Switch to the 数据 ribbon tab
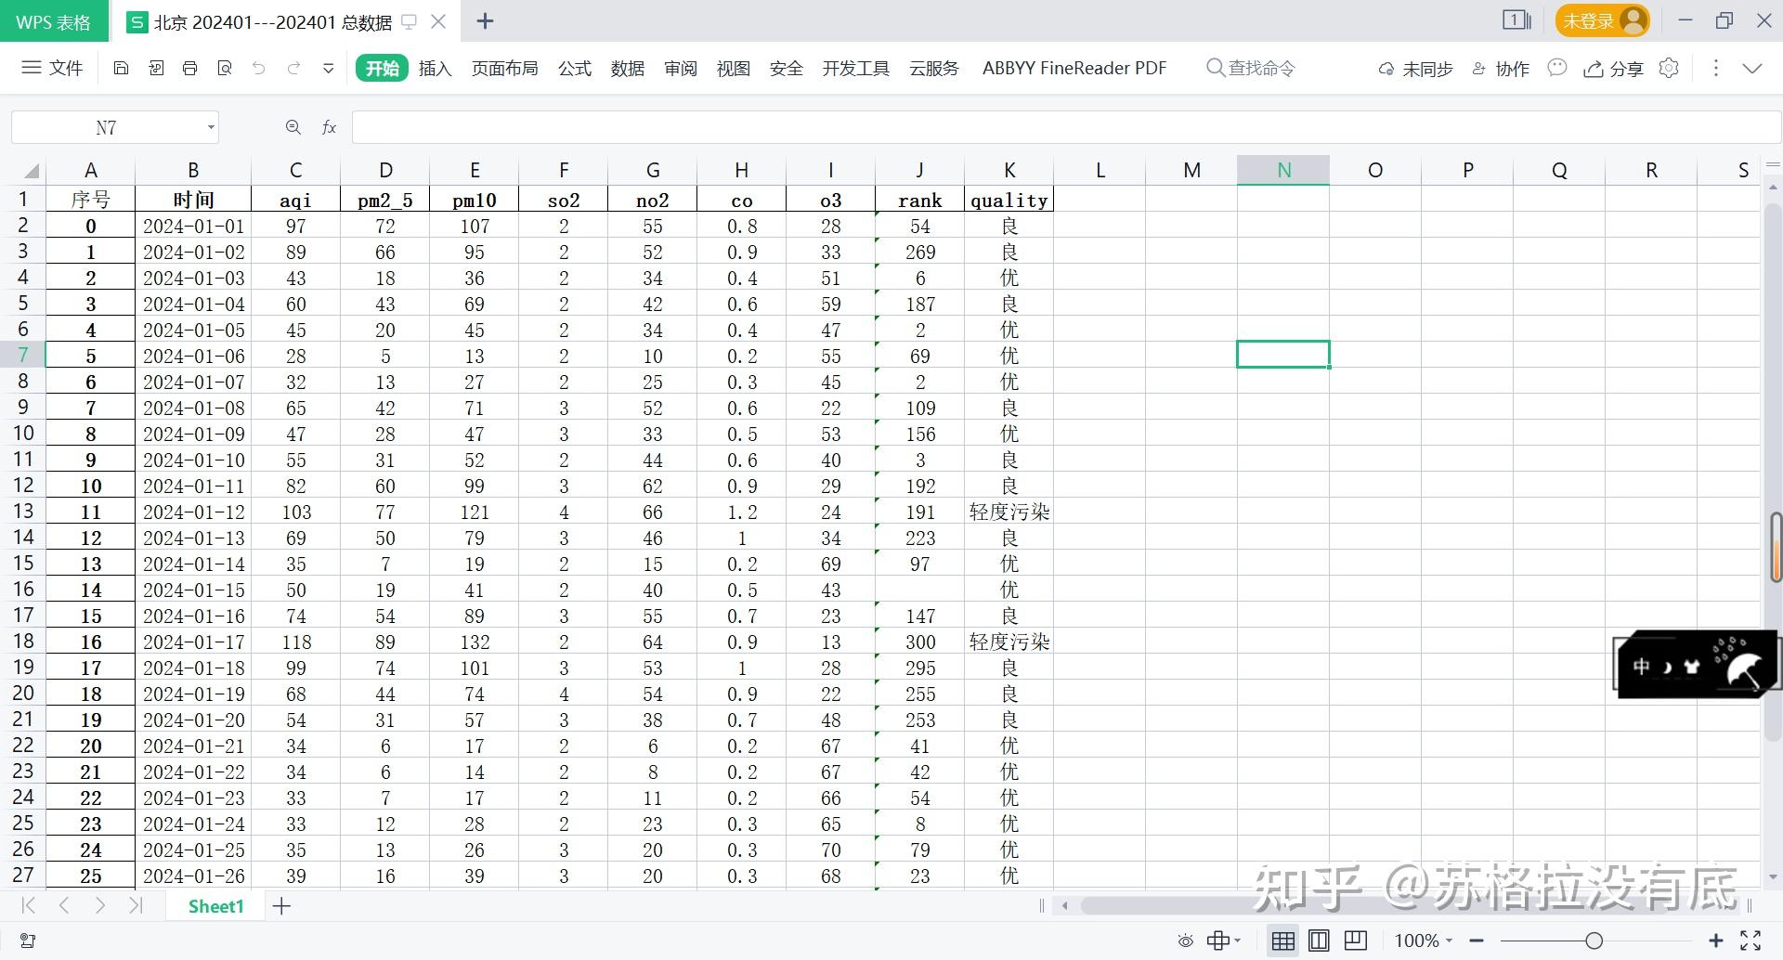 click(x=627, y=68)
